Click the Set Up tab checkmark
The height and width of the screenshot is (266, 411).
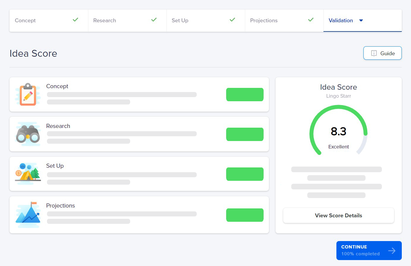(232, 20)
